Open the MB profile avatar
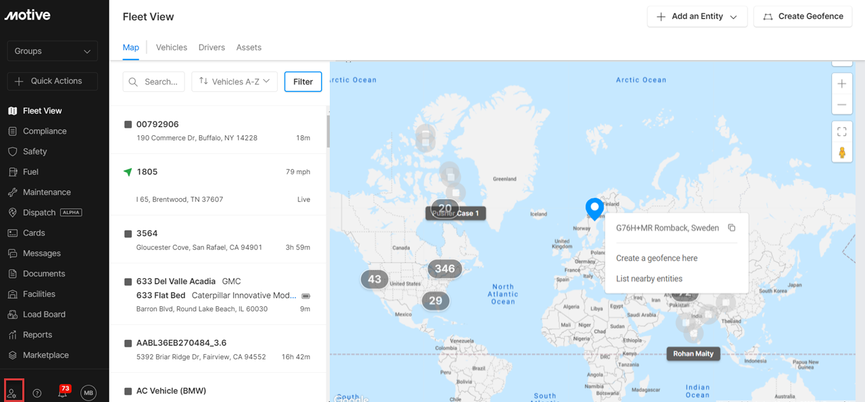865x402 pixels. [x=89, y=393]
